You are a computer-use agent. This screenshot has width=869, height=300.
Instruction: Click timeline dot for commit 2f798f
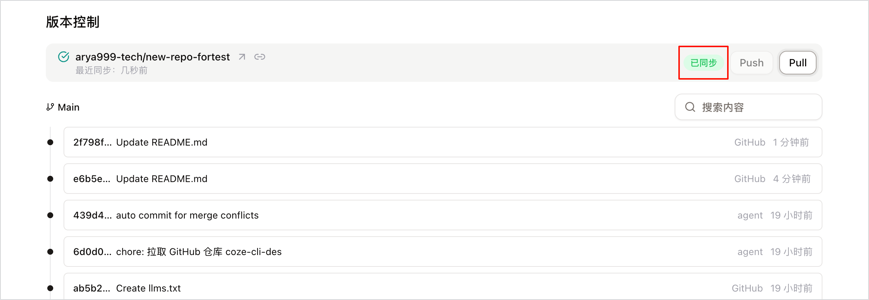50,142
